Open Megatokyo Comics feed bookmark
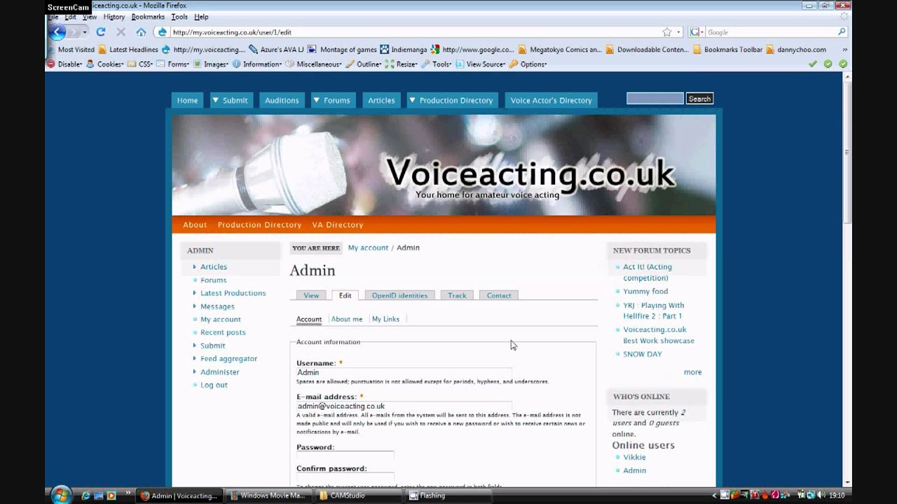This screenshot has height=504, width=897. pyautogui.click(x=560, y=50)
